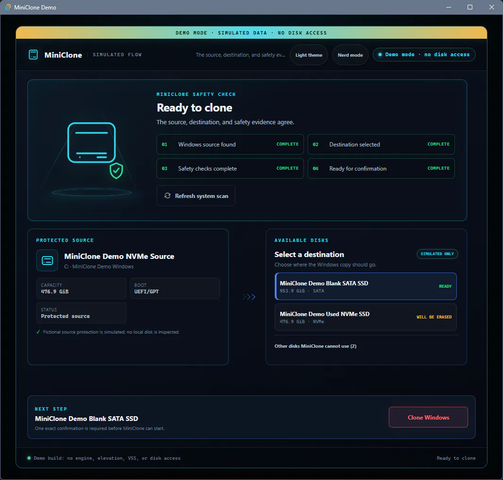Click the green checkmark beside fictional source note
This screenshot has width=503, height=480.
pyautogui.click(x=38, y=332)
